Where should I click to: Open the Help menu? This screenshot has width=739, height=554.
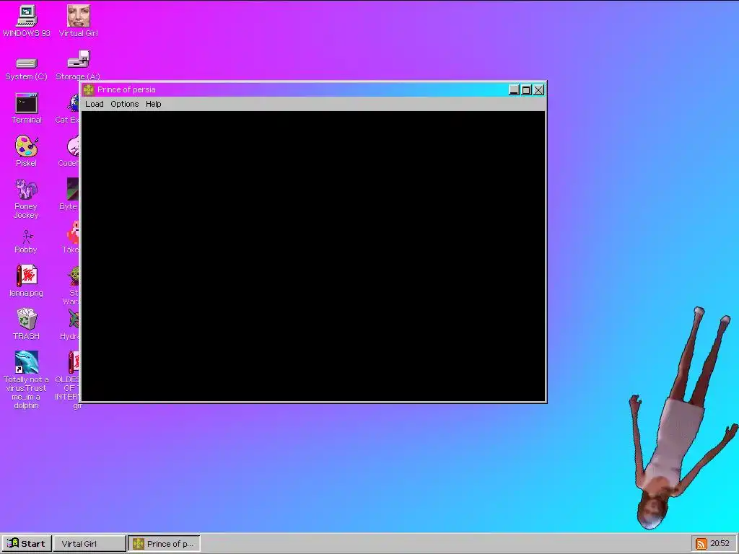point(153,104)
